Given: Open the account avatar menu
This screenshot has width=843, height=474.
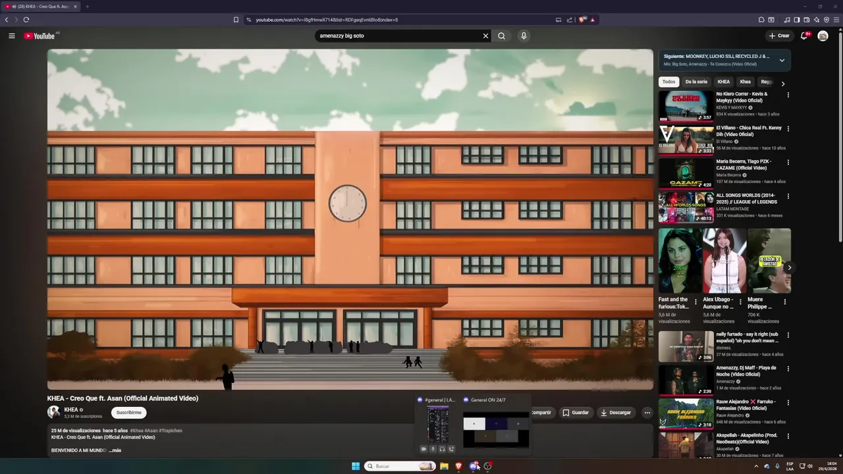Looking at the screenshot, I should point(823,36).
